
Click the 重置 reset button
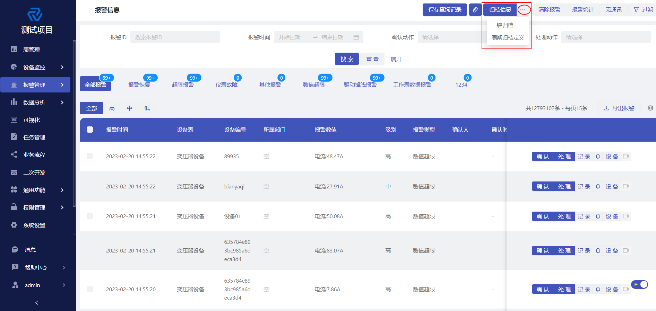(x=372, y=59)
